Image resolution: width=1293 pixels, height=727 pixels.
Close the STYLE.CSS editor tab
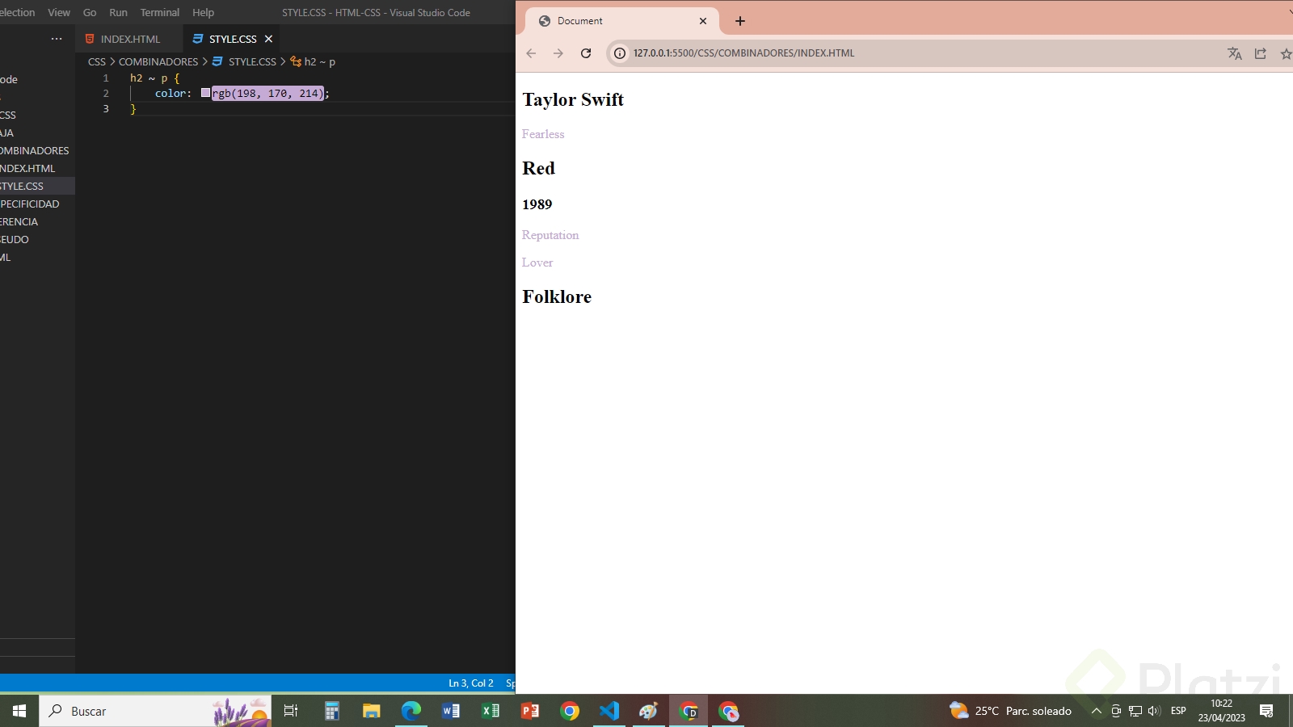[268, 39]
